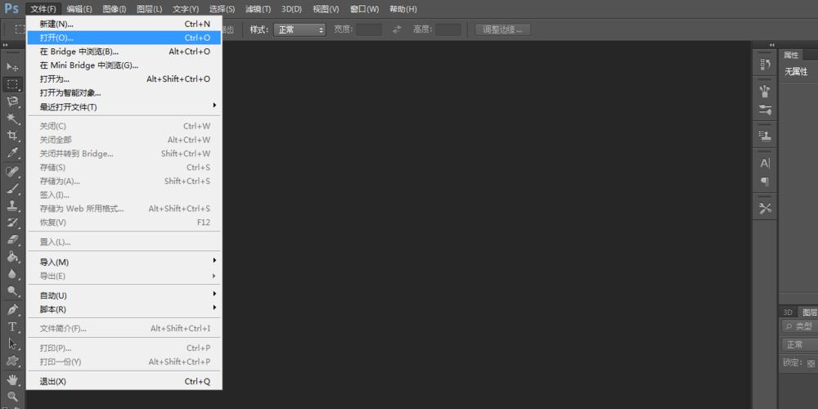
Task: Select the Move tool
Action: tap(12, 67)
